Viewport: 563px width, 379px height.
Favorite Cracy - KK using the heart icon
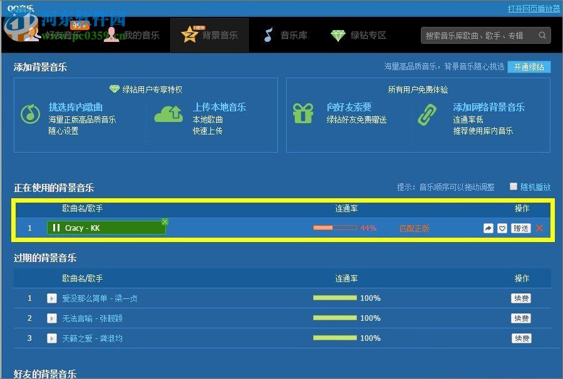tap(502, 228)
